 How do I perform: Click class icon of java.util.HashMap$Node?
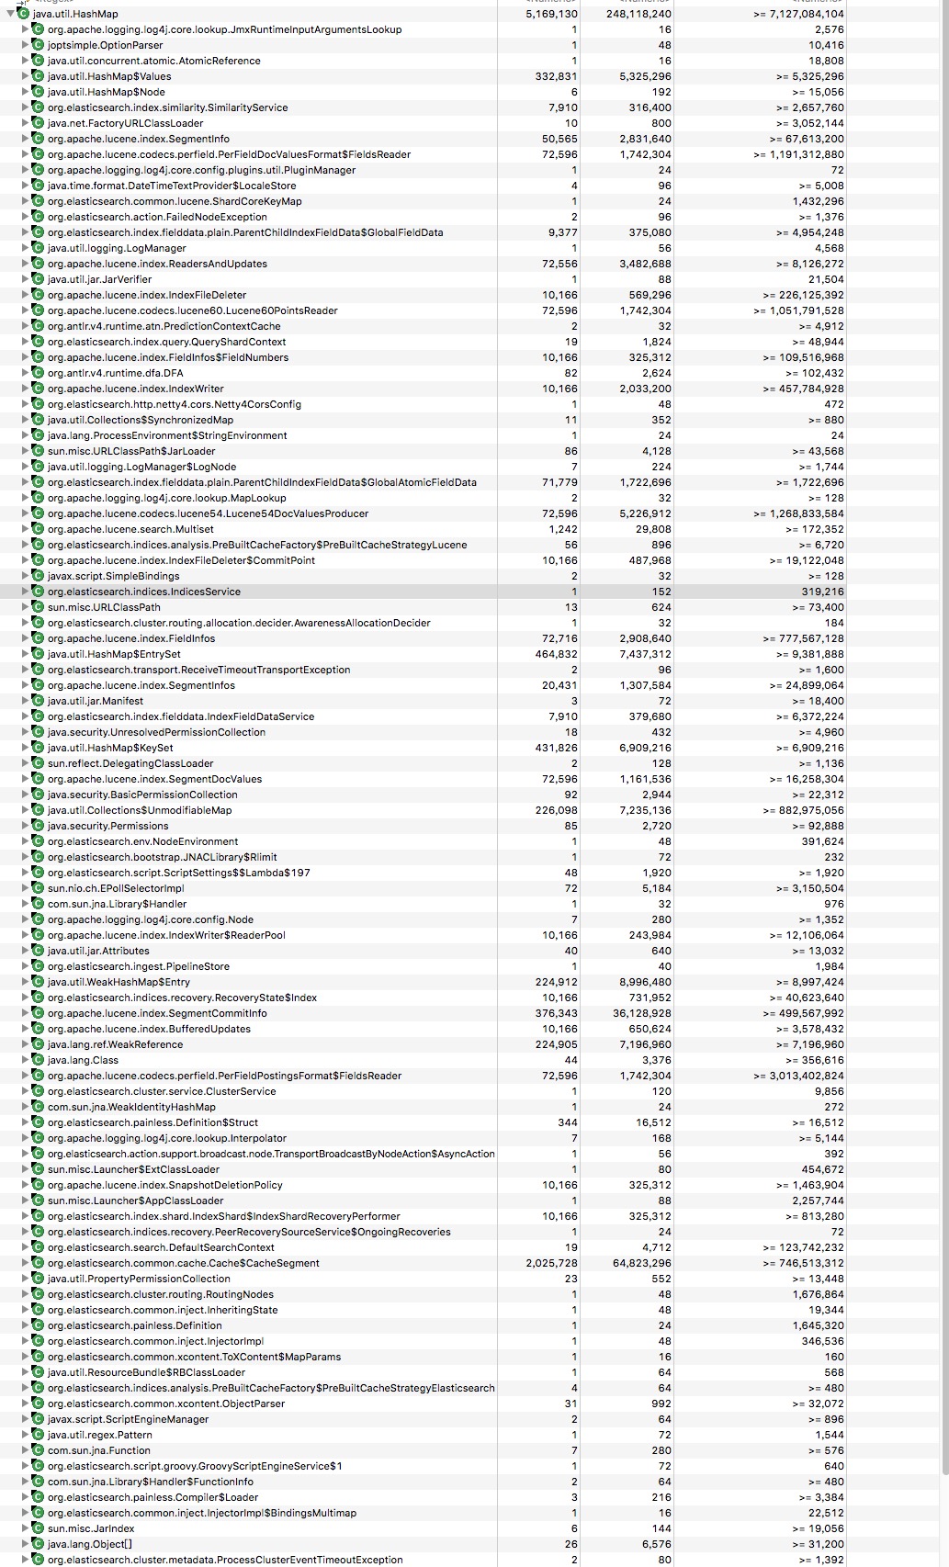tap(38, 92)
